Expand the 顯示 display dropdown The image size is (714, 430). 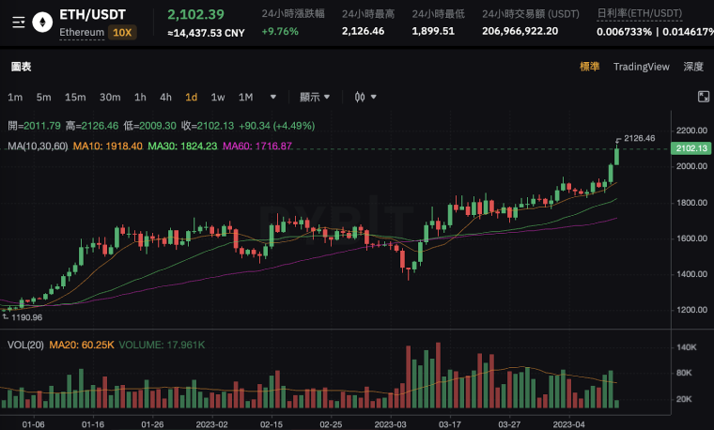tap(315, 97)
